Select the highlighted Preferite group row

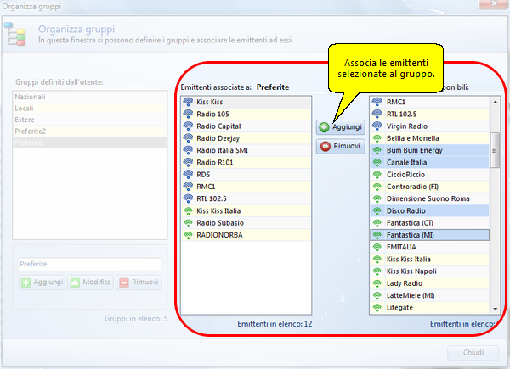pos(90,143)
